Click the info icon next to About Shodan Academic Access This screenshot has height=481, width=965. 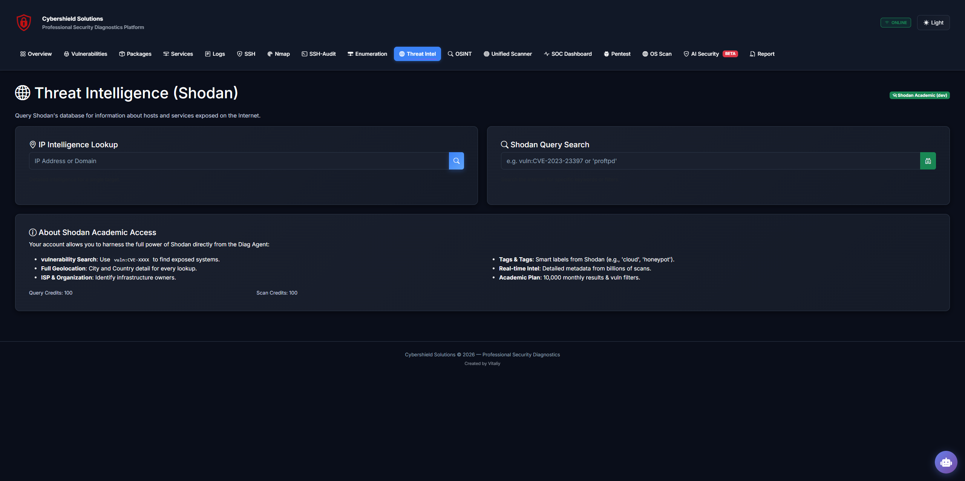(33, 232)
